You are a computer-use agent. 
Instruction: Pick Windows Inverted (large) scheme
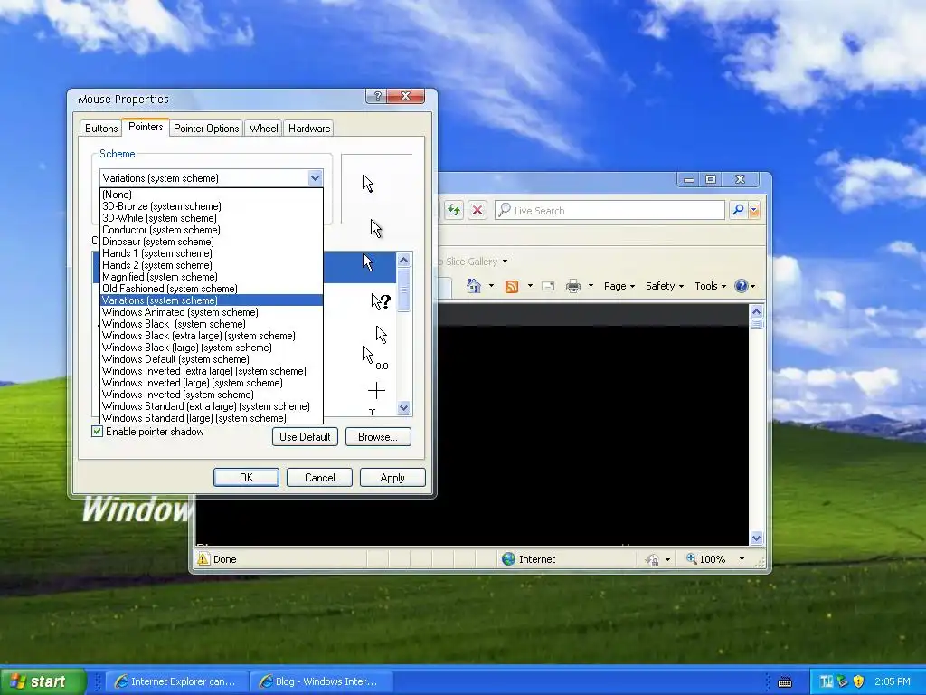click(212, 383)
